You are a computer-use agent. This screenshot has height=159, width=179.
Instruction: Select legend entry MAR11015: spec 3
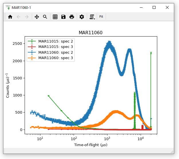pyautogui.click(x=56, y=47)
